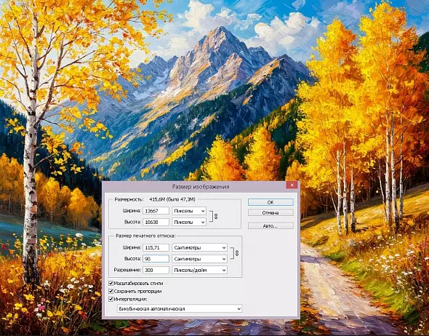This screenshot has width=429, height=336.
Task: Open the pixel height units dropdown Пикселы
Action: coord(189,222)
